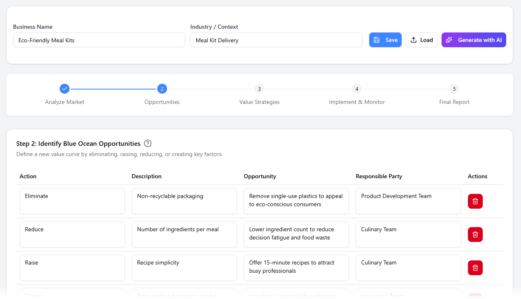Image resolution: width=521 pixels, height=299 pixels.
Task: Click the sparkle icon on Generate with AI
Action: click(449, 39)
